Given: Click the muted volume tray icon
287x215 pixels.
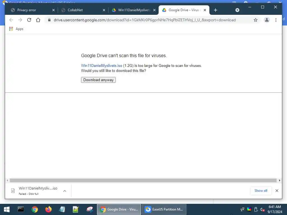Looking at the screenshot, I should (262, 209).
